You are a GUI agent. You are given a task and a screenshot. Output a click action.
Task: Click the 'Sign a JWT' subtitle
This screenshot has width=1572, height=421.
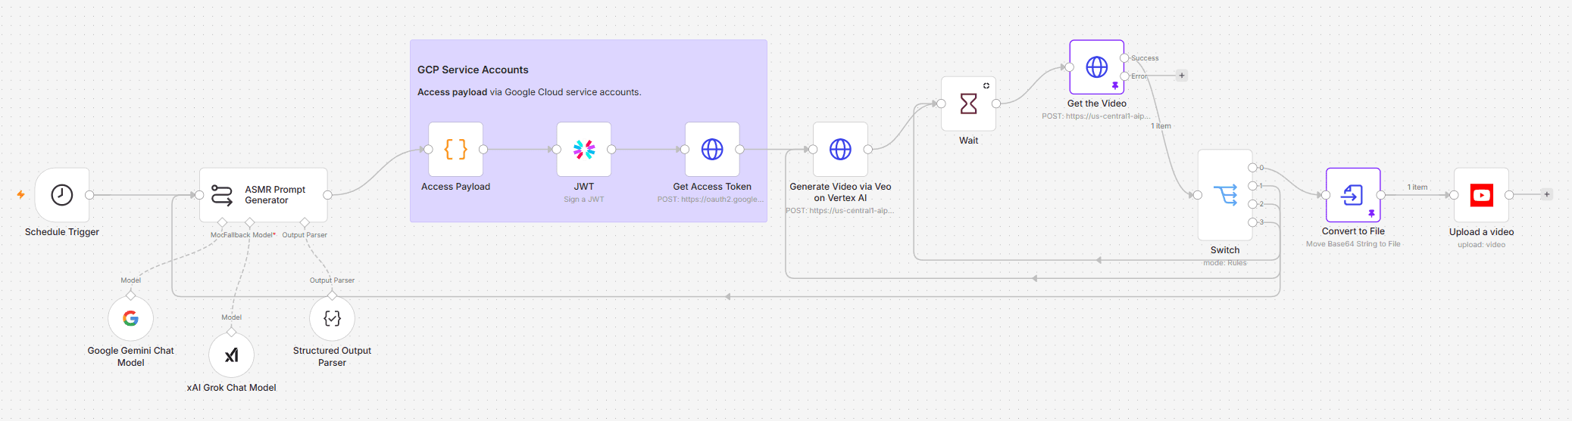[584, 200]
